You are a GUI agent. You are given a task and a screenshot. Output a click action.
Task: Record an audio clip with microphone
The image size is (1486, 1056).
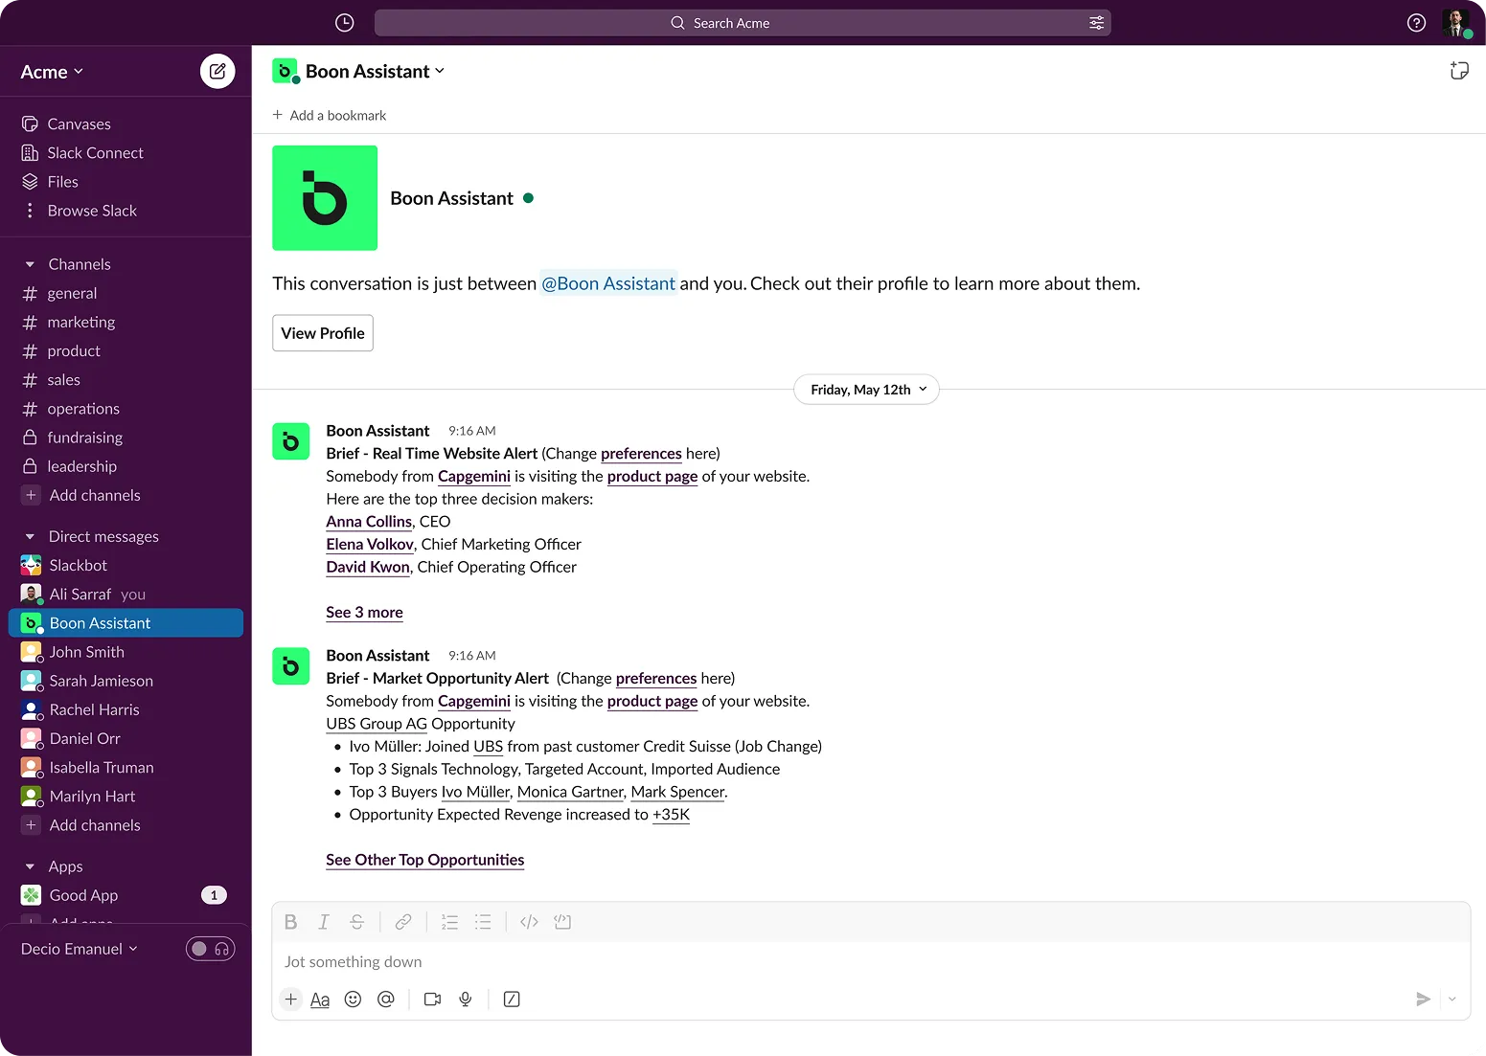466,1000
